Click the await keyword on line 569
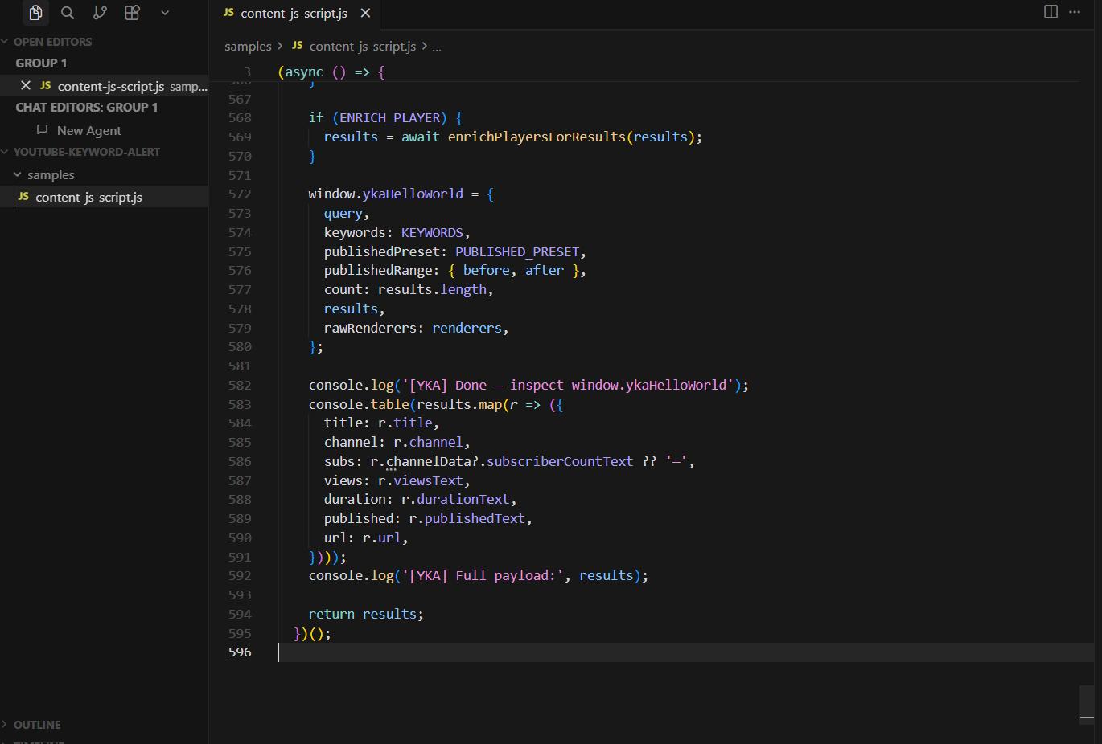The image size is (1102, 744). pos(421,137)
